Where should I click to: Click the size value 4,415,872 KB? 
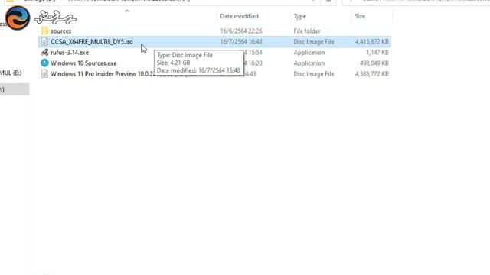(372, 41)
